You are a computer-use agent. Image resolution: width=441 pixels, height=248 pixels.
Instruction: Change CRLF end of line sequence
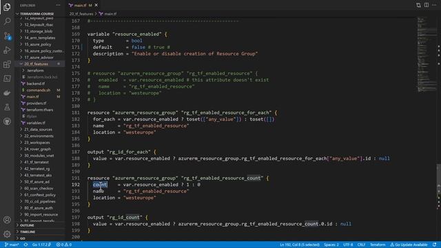point(361,245)
